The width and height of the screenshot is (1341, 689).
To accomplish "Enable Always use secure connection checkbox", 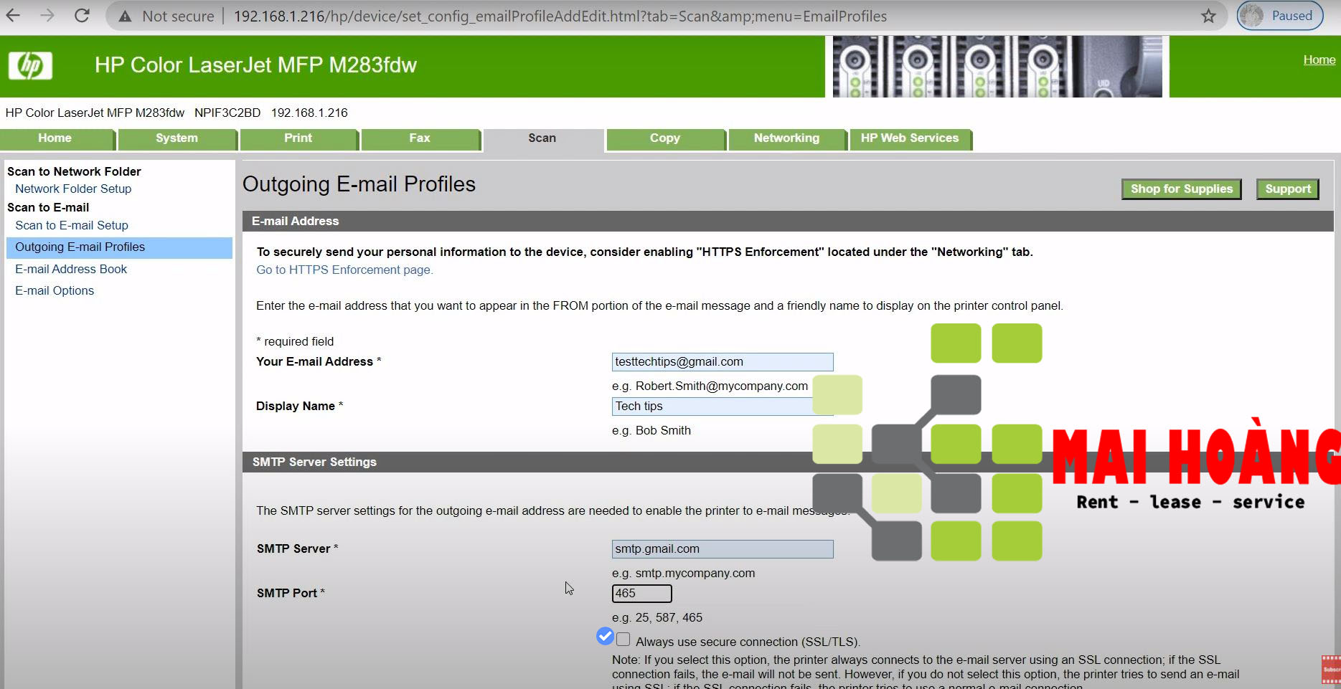I will click(624, 640).
